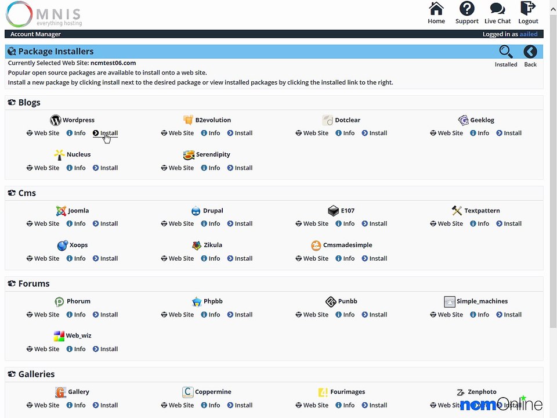Open the Account Manager menu item
The width and height of the screenshot is (557, 418).
[35, 34]
